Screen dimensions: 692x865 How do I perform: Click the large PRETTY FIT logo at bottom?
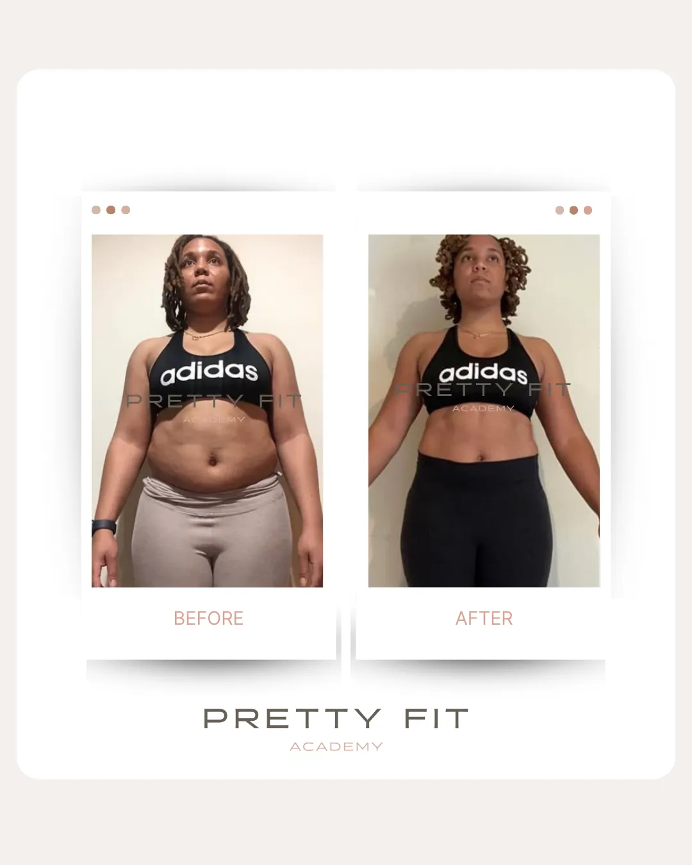pyautogui.click(x=336, y=718)
